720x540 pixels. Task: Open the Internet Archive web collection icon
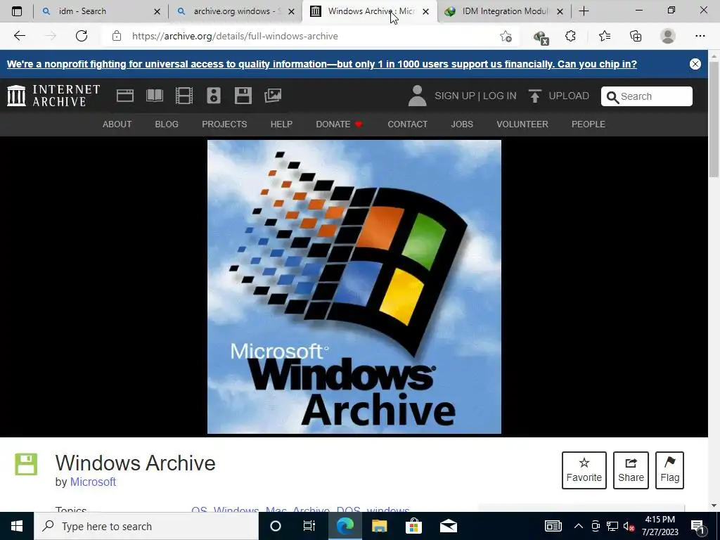pos(125,96)
